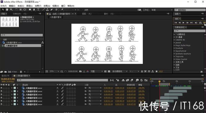The height and width of the screenshot is (113, 206).
Task: Open the 文件(F) menu
Action: click(x=3, y=6)
